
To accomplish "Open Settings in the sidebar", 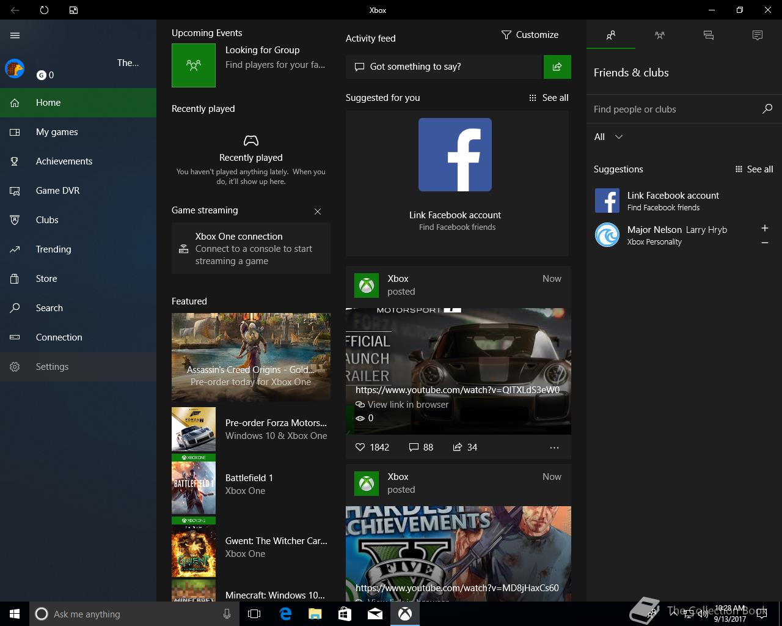I will pyautogui.click(x=78, y=367).
